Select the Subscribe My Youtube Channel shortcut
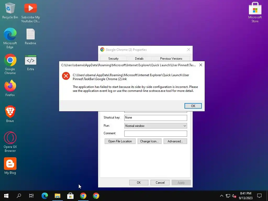 30,13
